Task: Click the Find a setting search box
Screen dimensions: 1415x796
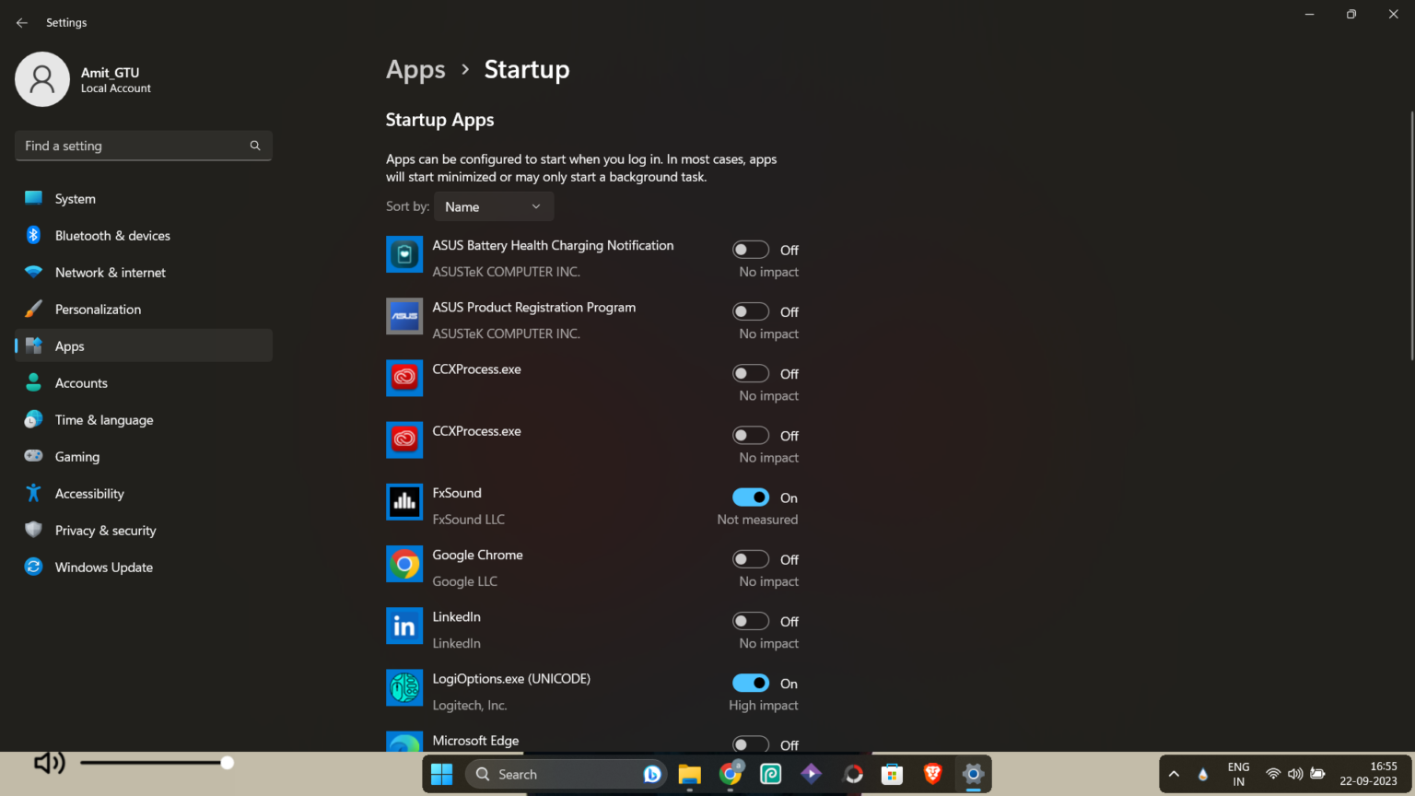Action: pos(143,146)
